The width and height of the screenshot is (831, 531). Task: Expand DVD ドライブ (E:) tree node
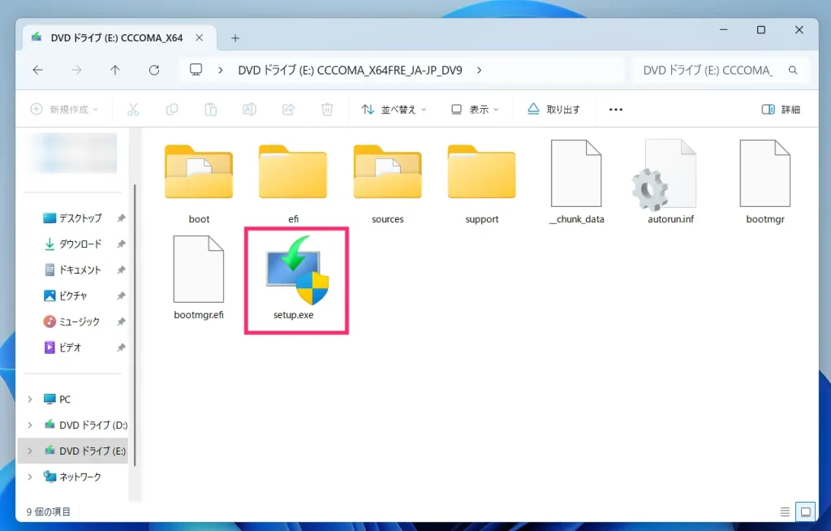tap(30, 451)
